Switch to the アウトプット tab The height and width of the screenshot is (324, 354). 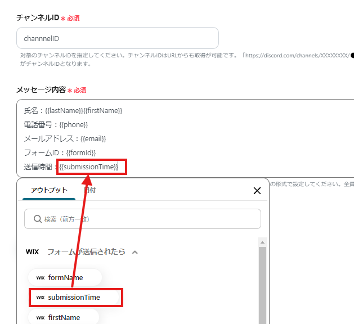49,190
